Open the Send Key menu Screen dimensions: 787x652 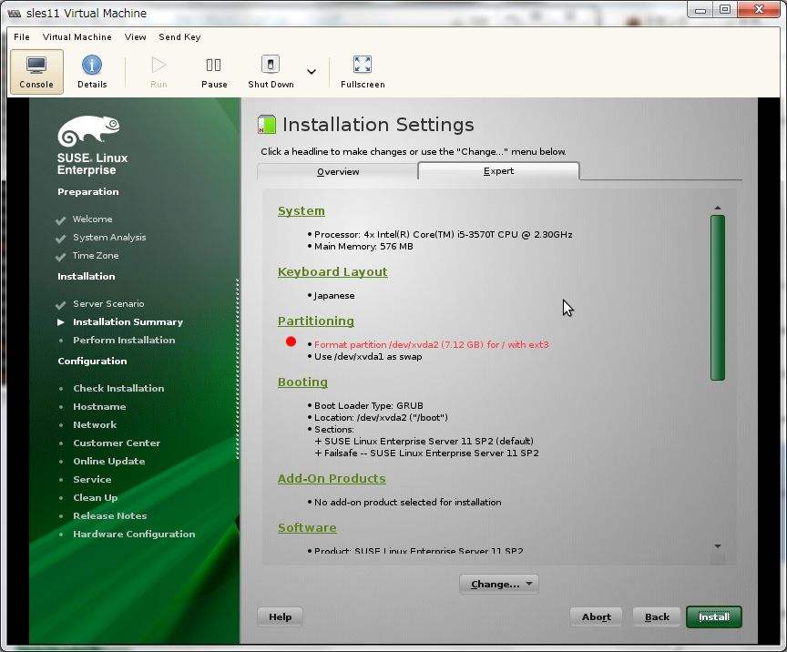click(x=179, y=37)
